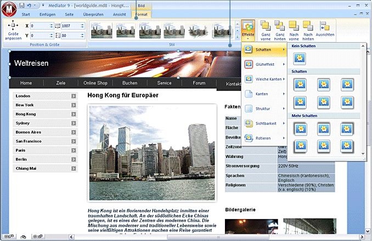
Task: Adjust the width 1007 stepper arrows
Action: [x=82, y=26]
